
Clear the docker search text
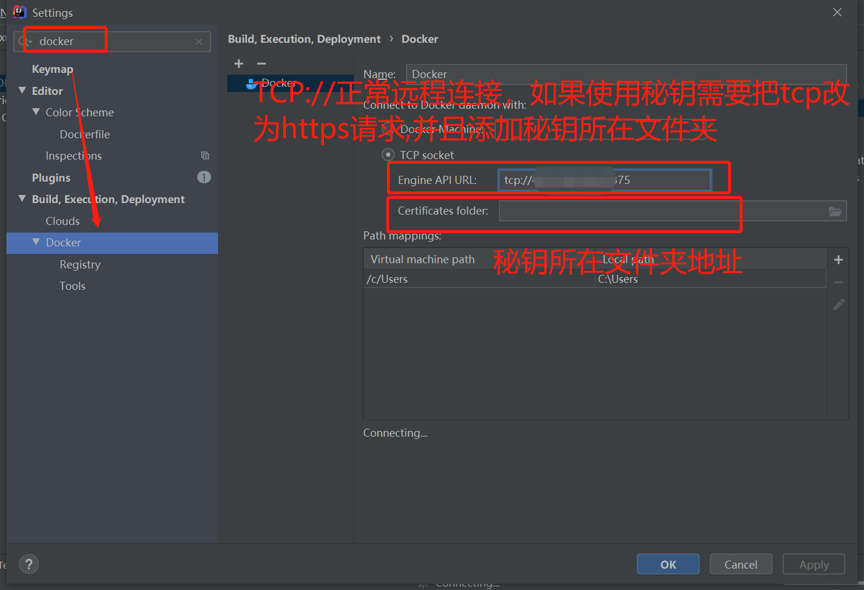pos(199,42)
